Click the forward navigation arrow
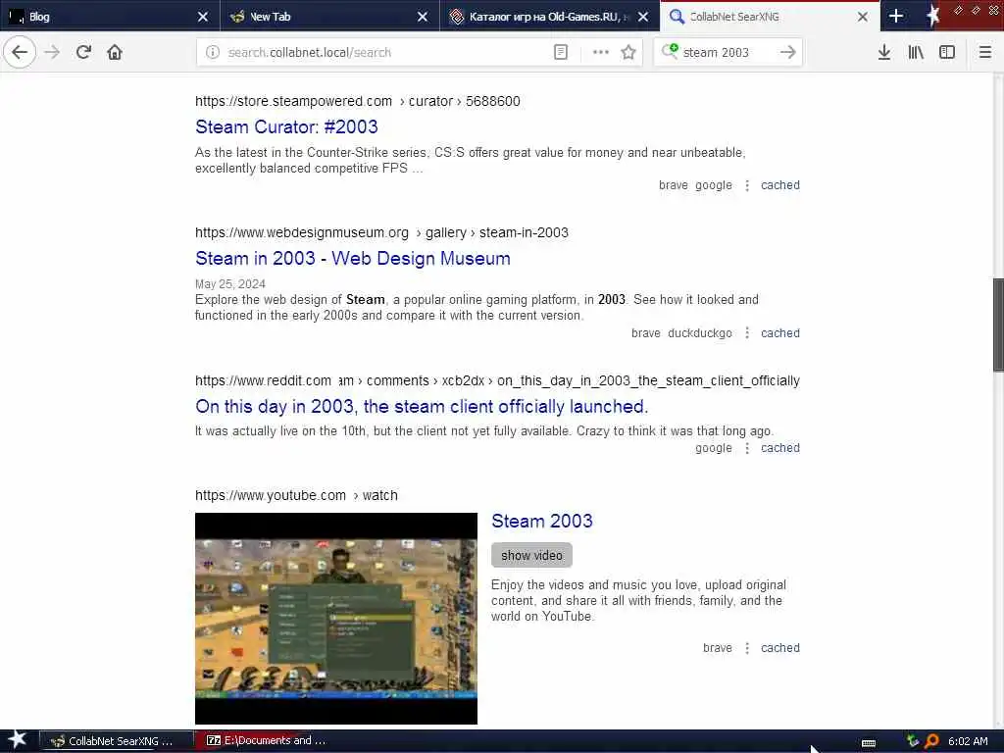The height and width of the screenshot is (753, 1004). [x=52, y=52]
